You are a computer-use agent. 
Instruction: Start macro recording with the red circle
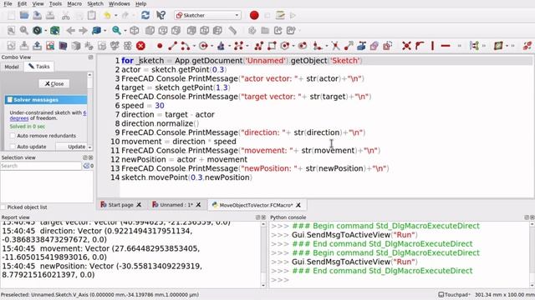[x=254, y=15]
